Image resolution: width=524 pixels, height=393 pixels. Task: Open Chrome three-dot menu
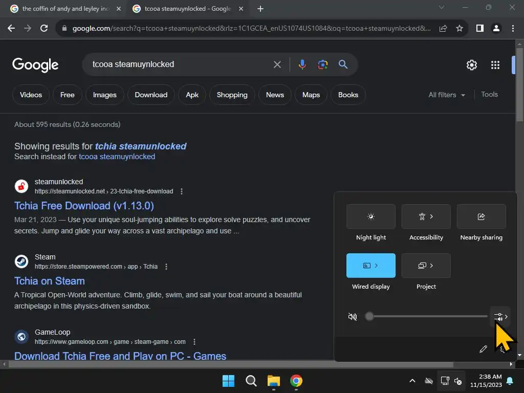tap(513, 29)
